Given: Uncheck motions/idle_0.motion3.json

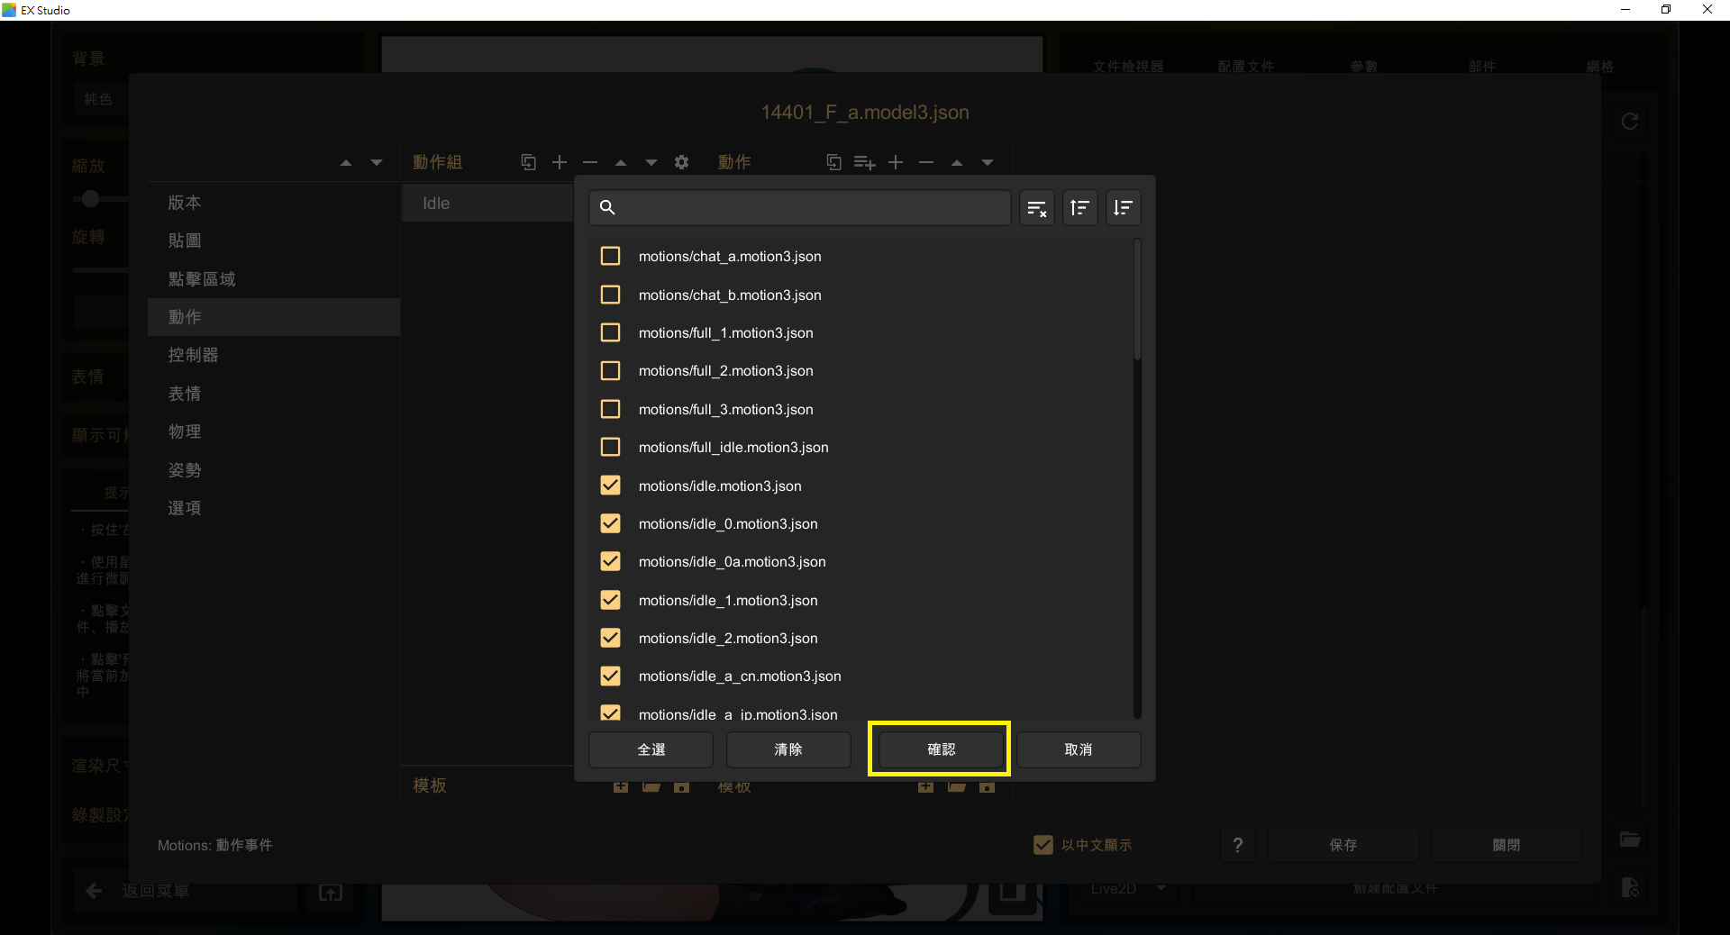Looking at the screenshot, I should (610, 523).
